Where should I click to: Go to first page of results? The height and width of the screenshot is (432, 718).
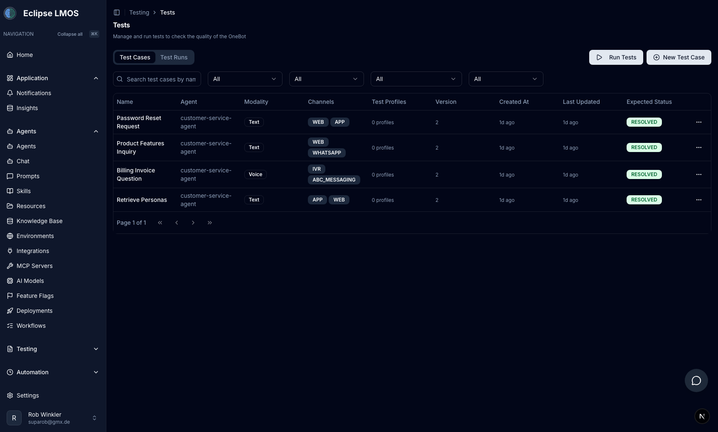pyautogui.click(x=160, y=223)
